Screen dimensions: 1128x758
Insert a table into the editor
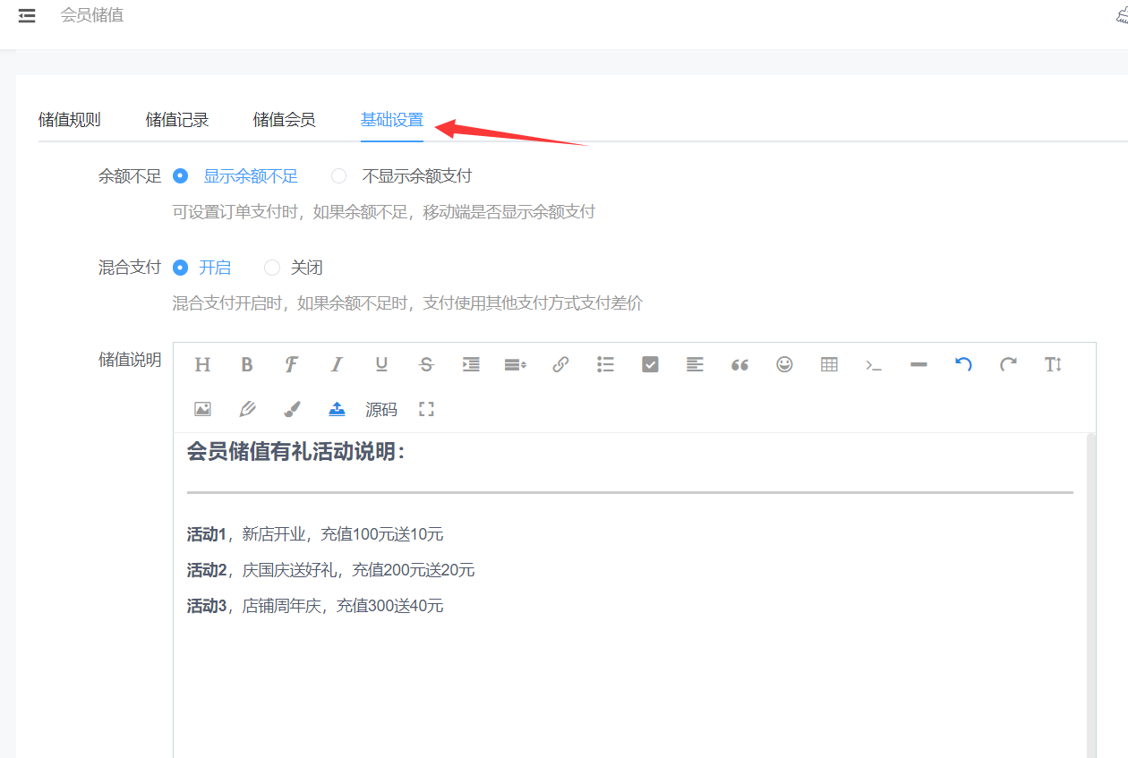point(829,364)
